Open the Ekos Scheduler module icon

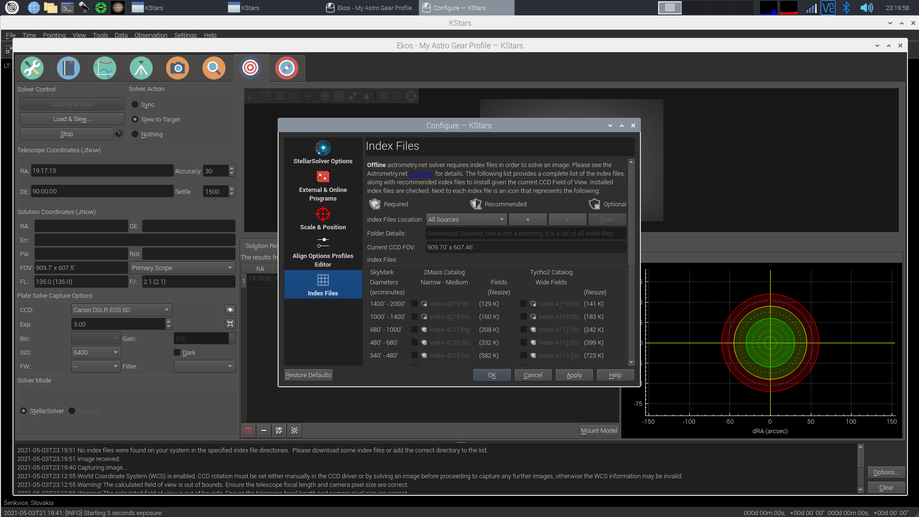point(68,68)
